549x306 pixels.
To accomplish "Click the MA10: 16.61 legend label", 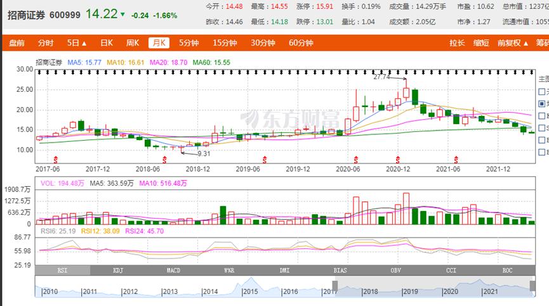I will pyautogui.click(x=125, y=63).
